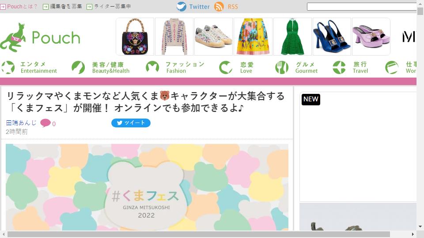Click the blue ツイート button
The image size is (424, 238).
pyautogui.click(x=131, y=123)
